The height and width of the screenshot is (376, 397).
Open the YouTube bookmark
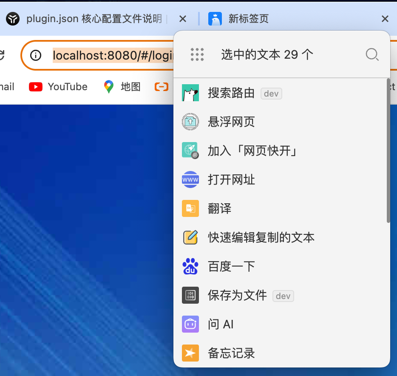coord(58,87)
